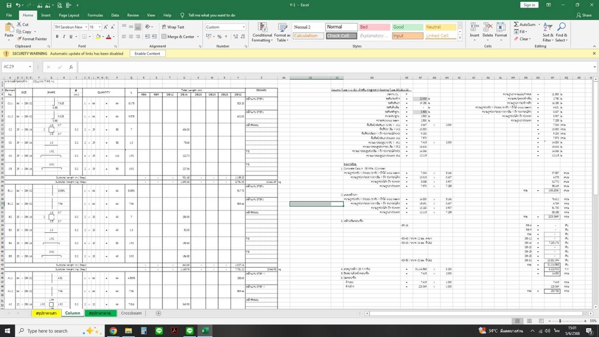Click the Undo arrow icon
Viewport: 599px width, 337px height.
[18, 5]
